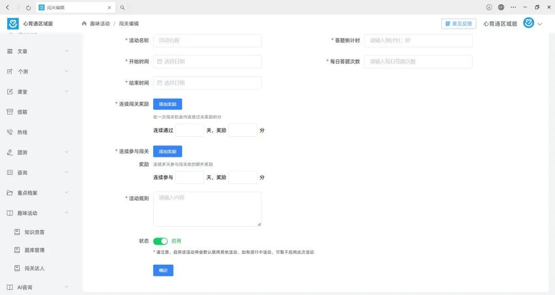Click the calendar icon in 结束时间 field
Screen dimensions: 555x295
click(160, 83)
